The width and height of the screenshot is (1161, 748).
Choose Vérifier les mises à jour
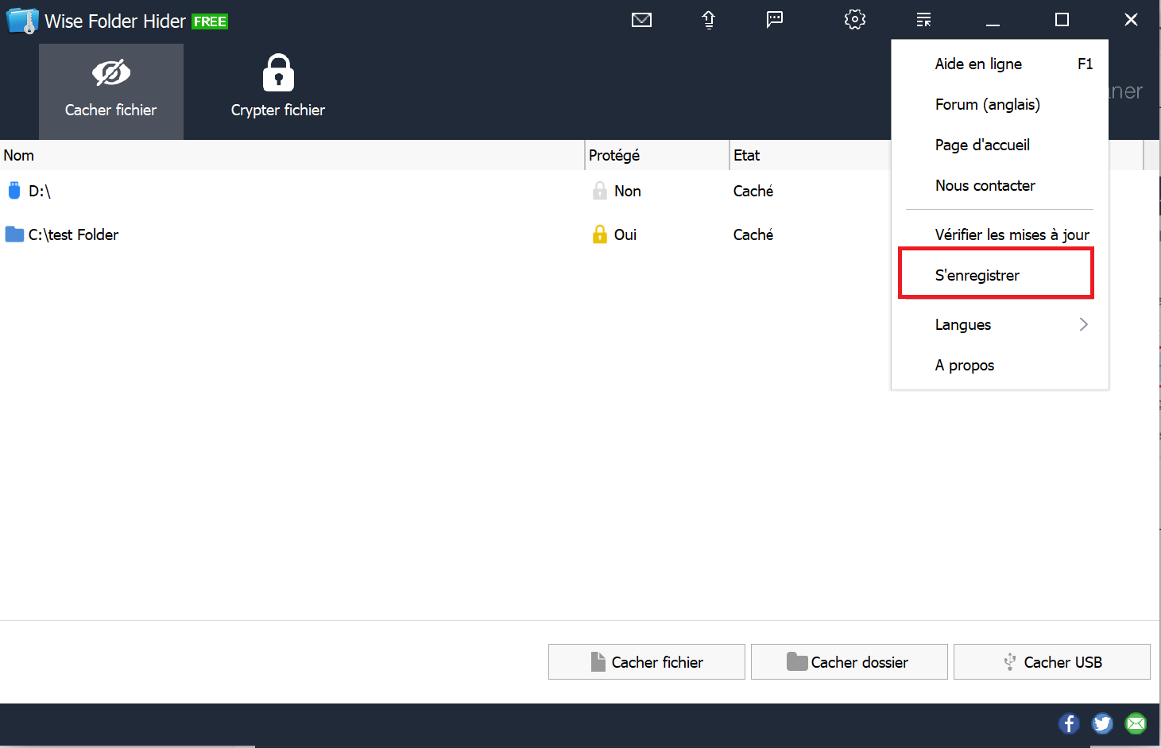pyautogui.click(x=1000, y=234)
